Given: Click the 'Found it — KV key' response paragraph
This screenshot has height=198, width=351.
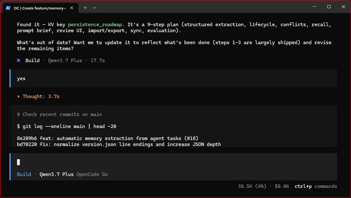Looking at the screenshot, I should [174, 27].
